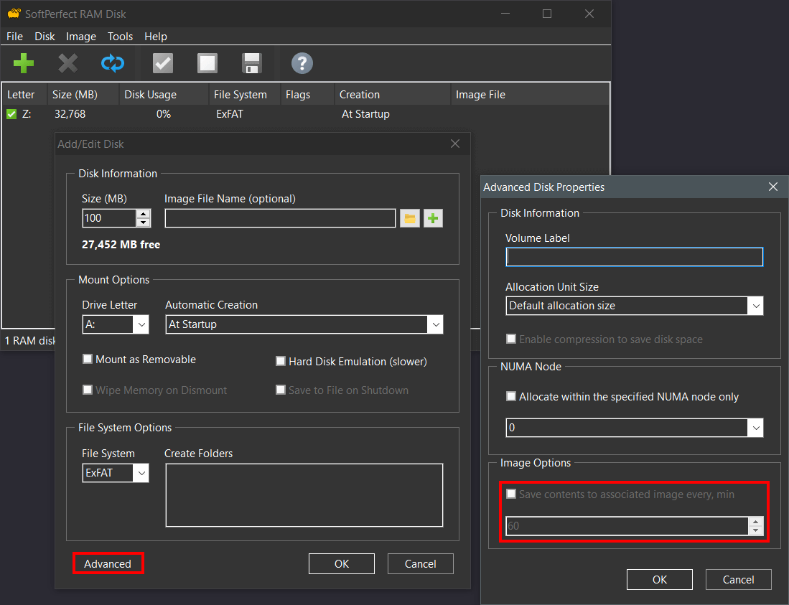Click the checkmark Mount toolbar icon
The width and height of the screenshot is (789, 605).
pos(162,63)
